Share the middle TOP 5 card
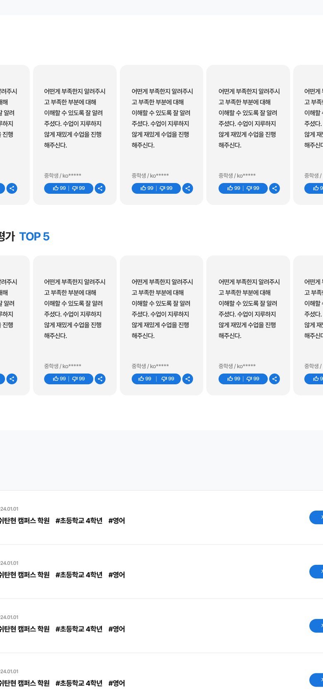Screen dimensions: 323x699 188,379
